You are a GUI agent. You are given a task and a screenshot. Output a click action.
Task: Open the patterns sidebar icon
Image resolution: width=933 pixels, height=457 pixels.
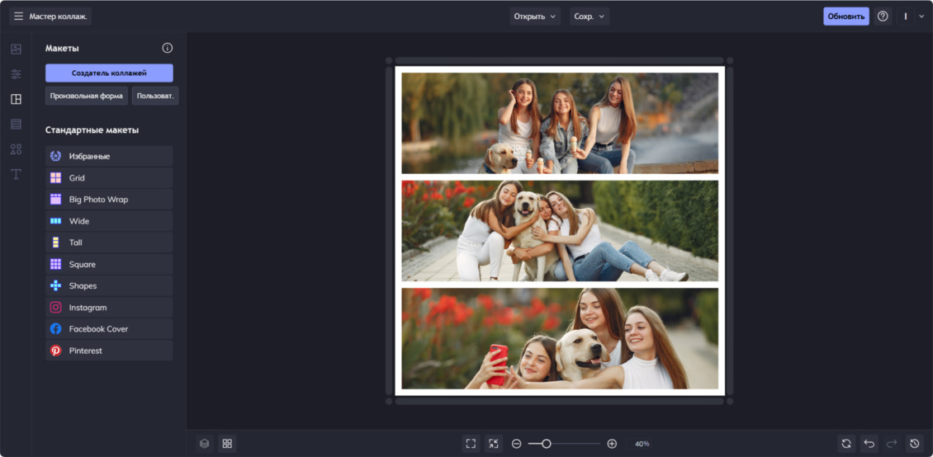click(16, 125)
